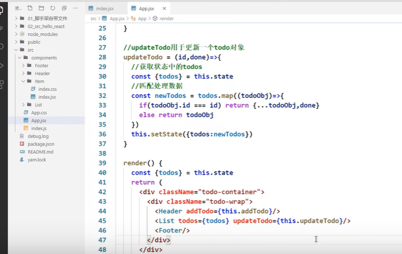Click the App.jsx breadcrumb segment
This screenshot has width=402, height=254.
coord(117,19)
